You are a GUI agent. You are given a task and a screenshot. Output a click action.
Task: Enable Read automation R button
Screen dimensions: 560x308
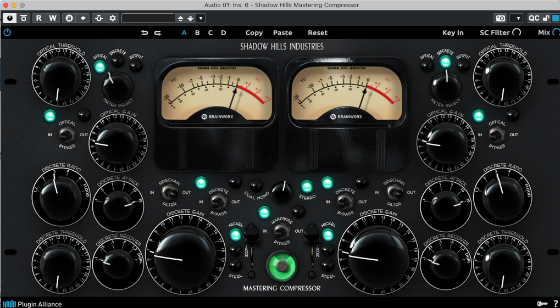coord(38,18)
